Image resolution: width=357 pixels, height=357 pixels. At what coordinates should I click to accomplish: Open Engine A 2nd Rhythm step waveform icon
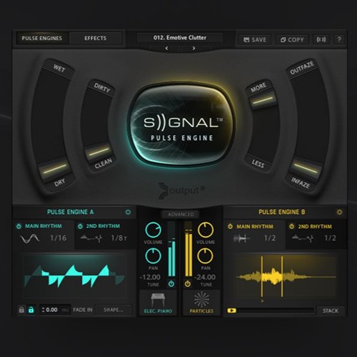91,238
